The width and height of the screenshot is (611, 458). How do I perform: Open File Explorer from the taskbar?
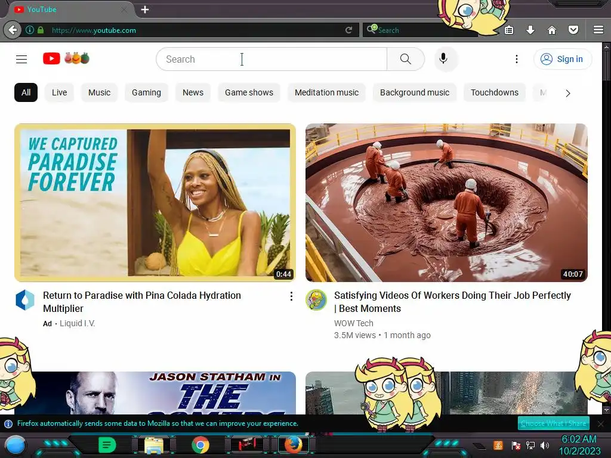click(x=154, y=445)
